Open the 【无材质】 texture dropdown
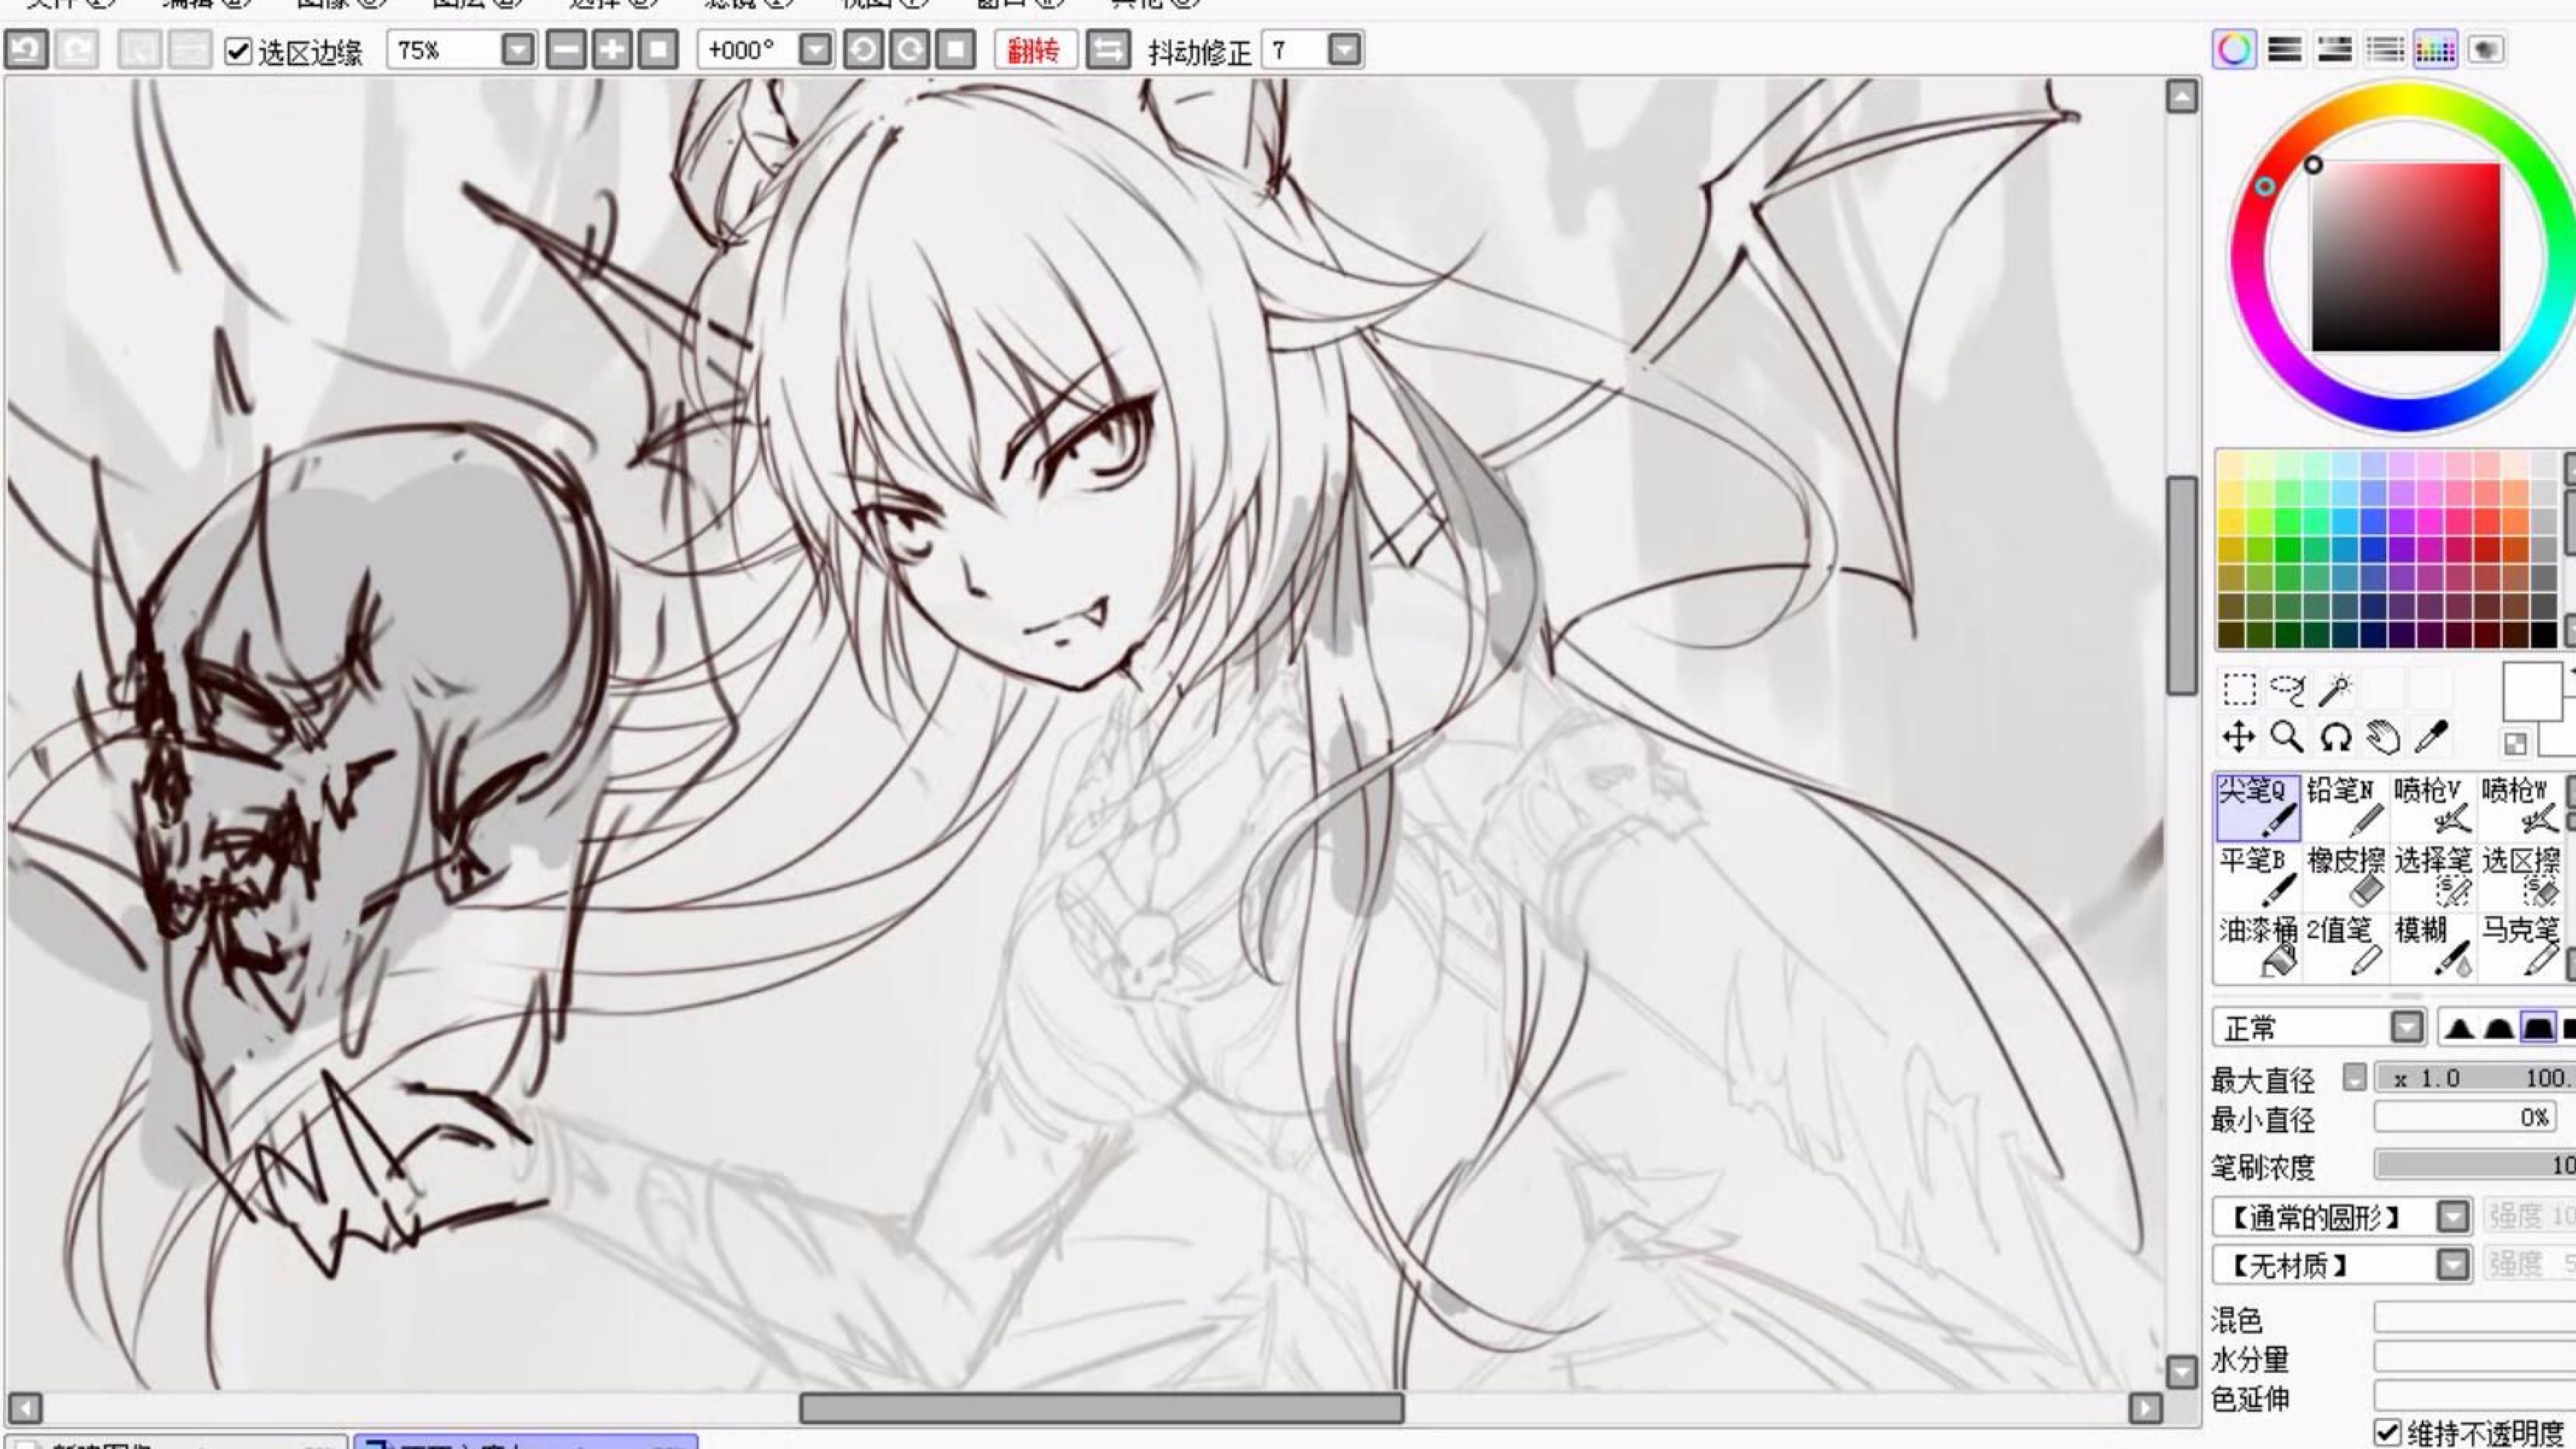The image size is (2576, 1449). tap(2452, 1265)
